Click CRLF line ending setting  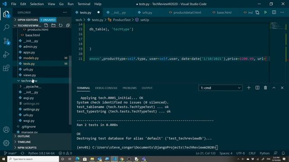(252, 153)
